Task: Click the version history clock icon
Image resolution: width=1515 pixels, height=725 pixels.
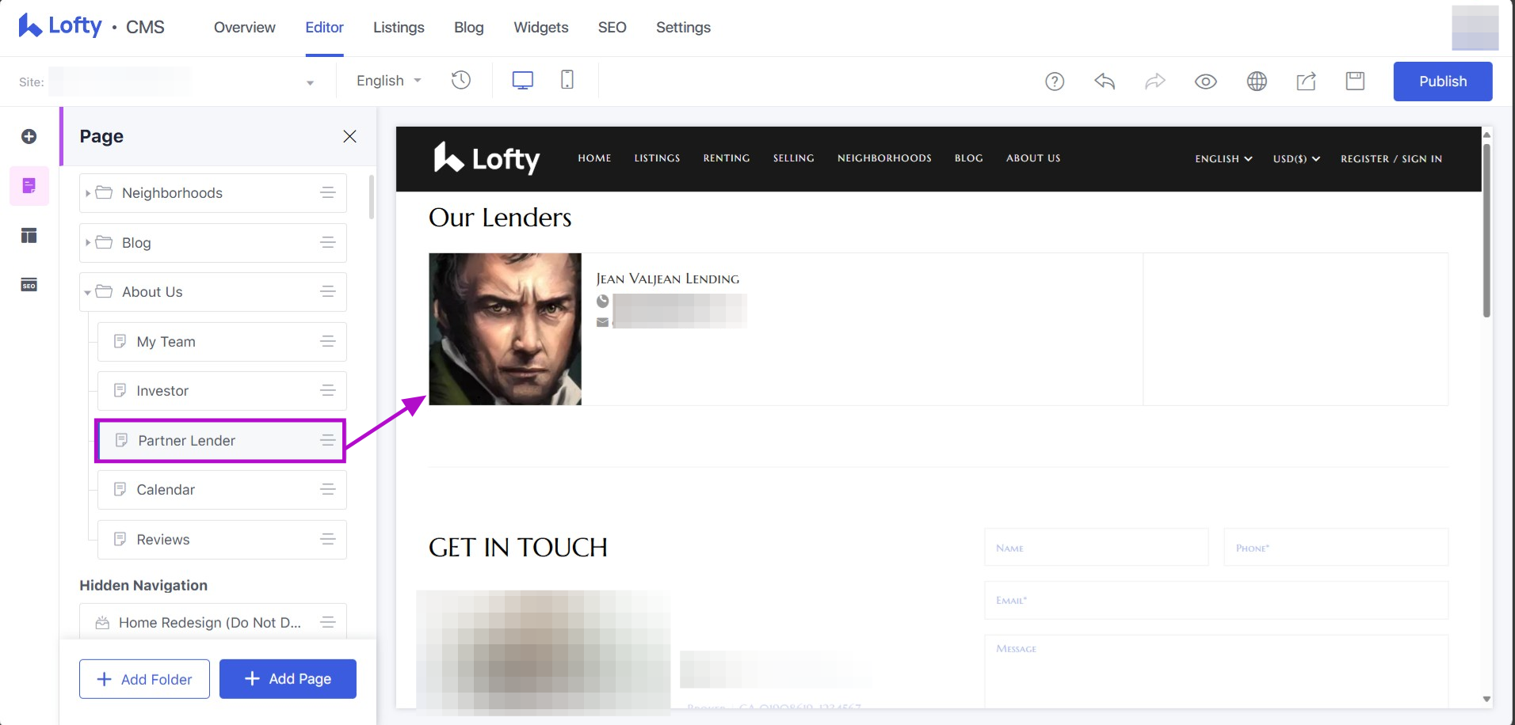Action: (x=460, y=80)
